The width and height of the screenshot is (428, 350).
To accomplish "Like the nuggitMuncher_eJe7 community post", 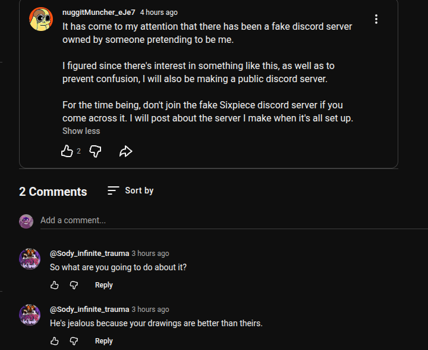I will click(x=67, y=152).
